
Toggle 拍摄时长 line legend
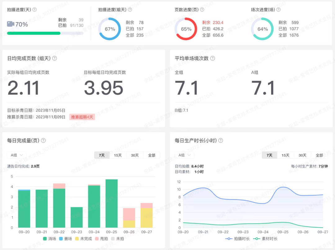[x=237, y=239]
